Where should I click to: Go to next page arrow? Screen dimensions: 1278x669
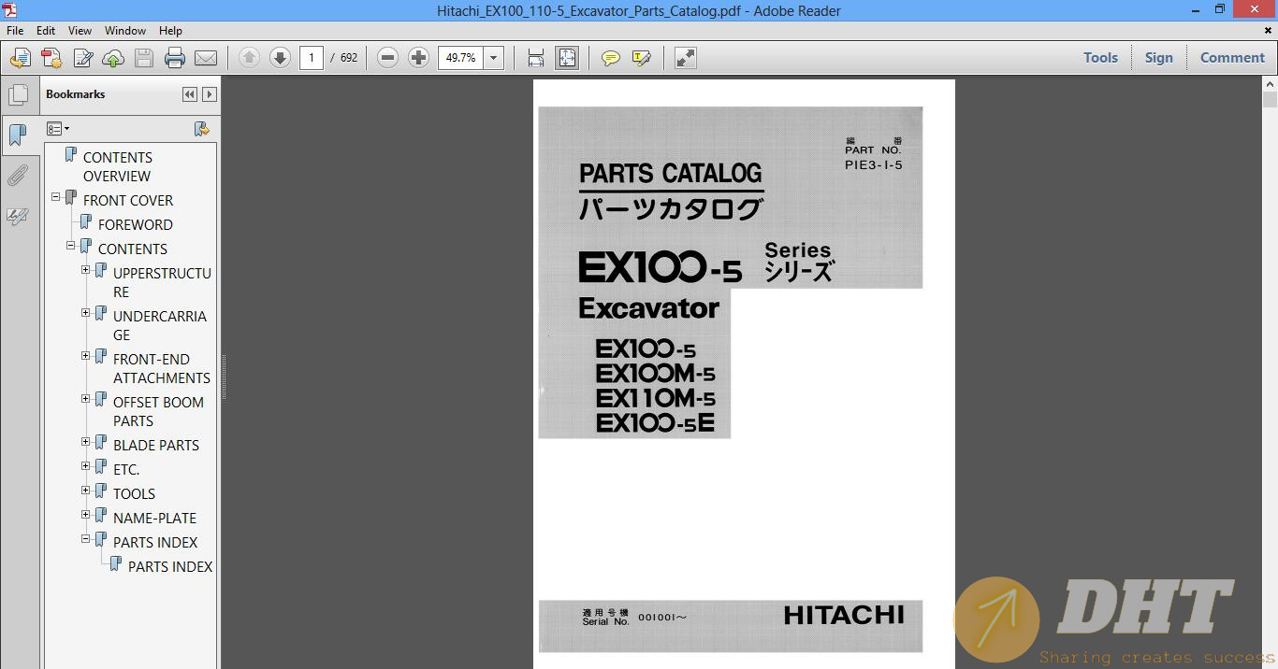point(280,58)
